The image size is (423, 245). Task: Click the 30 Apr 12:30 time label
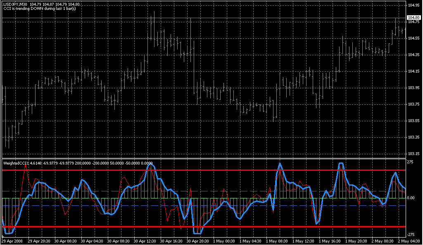coord(145,241)
